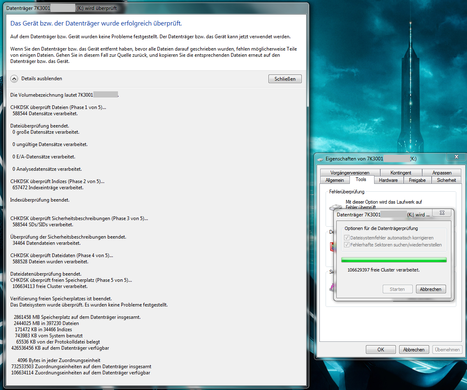The height and width of the screenshot is (390, 467).
Task: Switch to the Kontingent tab
Action: (400, 173)
